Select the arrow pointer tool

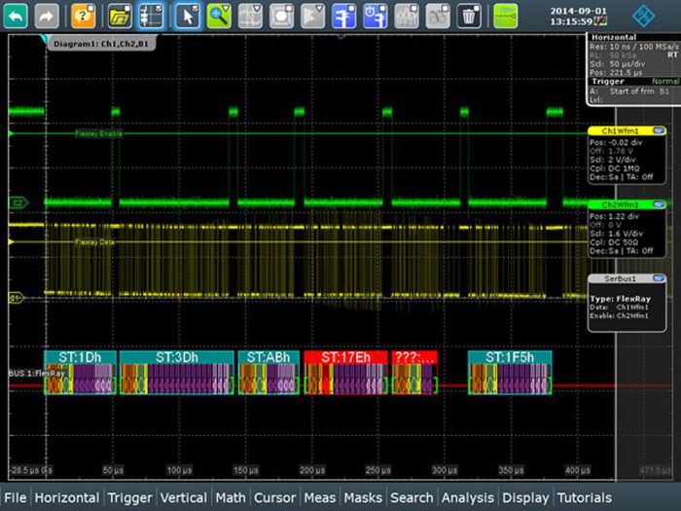point(188,17)
